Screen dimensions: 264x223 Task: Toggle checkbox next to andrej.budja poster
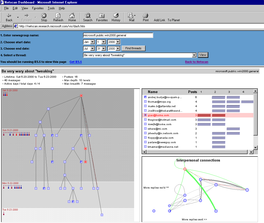click(x=145, y=97)
